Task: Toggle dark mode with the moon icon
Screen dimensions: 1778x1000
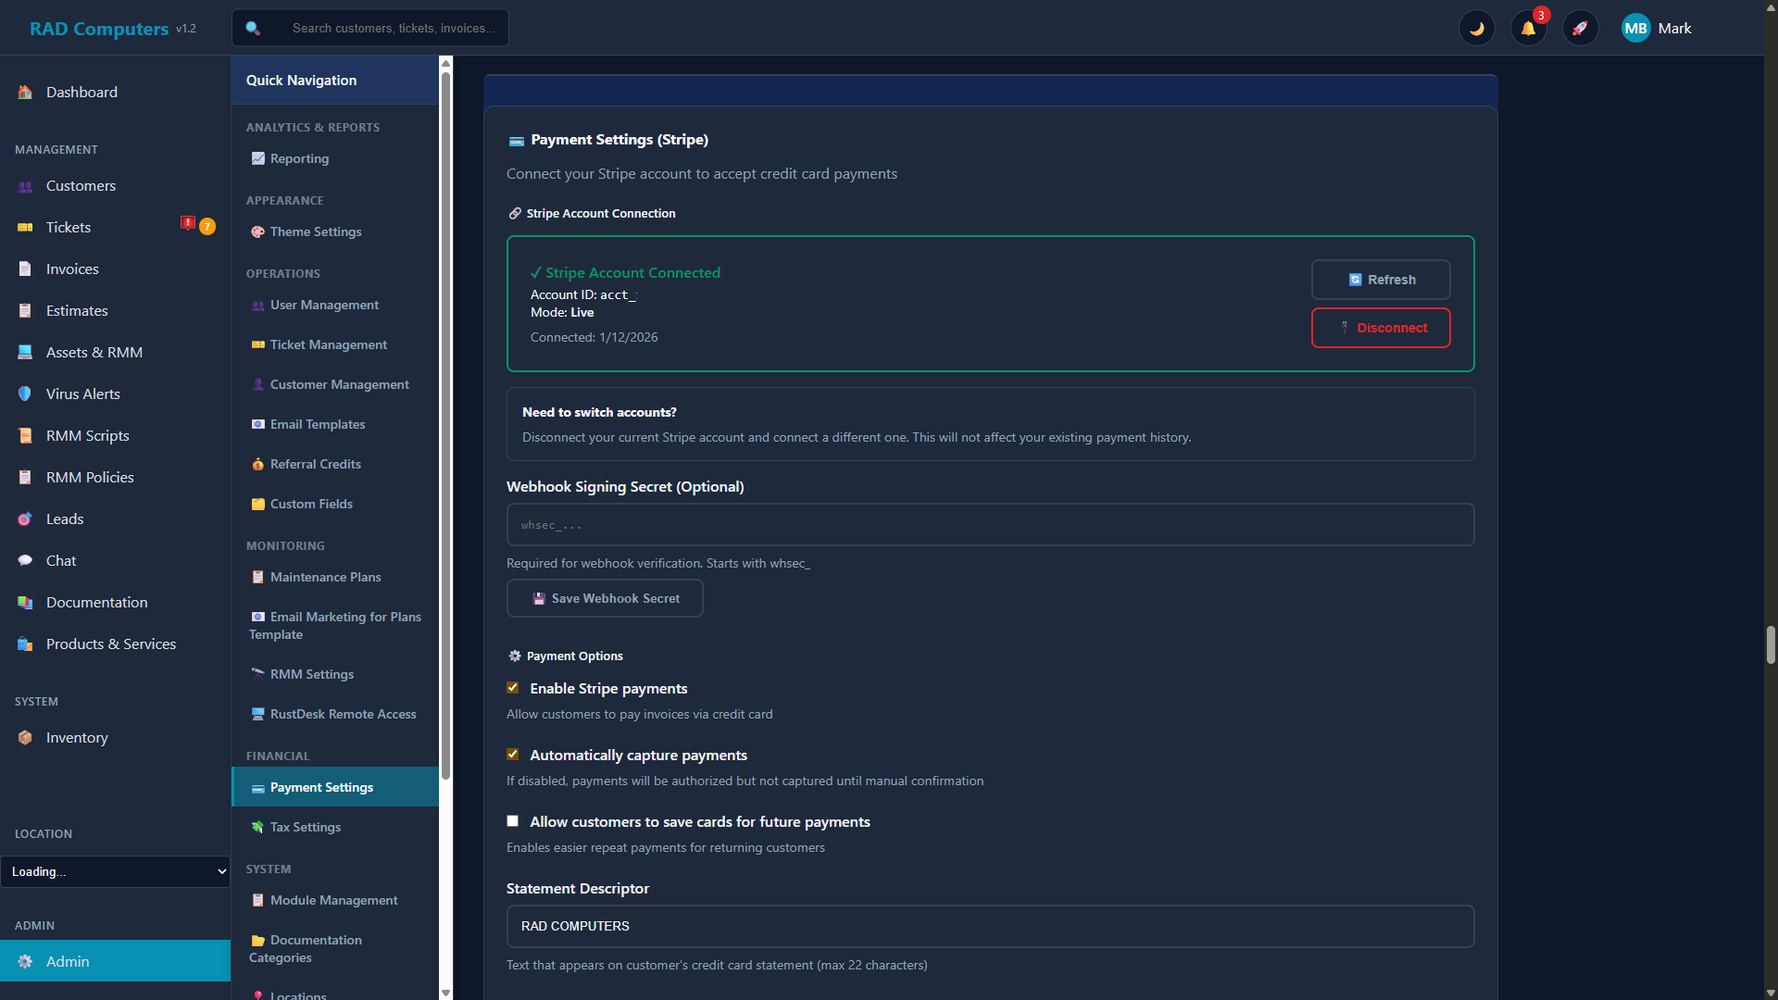Action: pos(1477,28)
